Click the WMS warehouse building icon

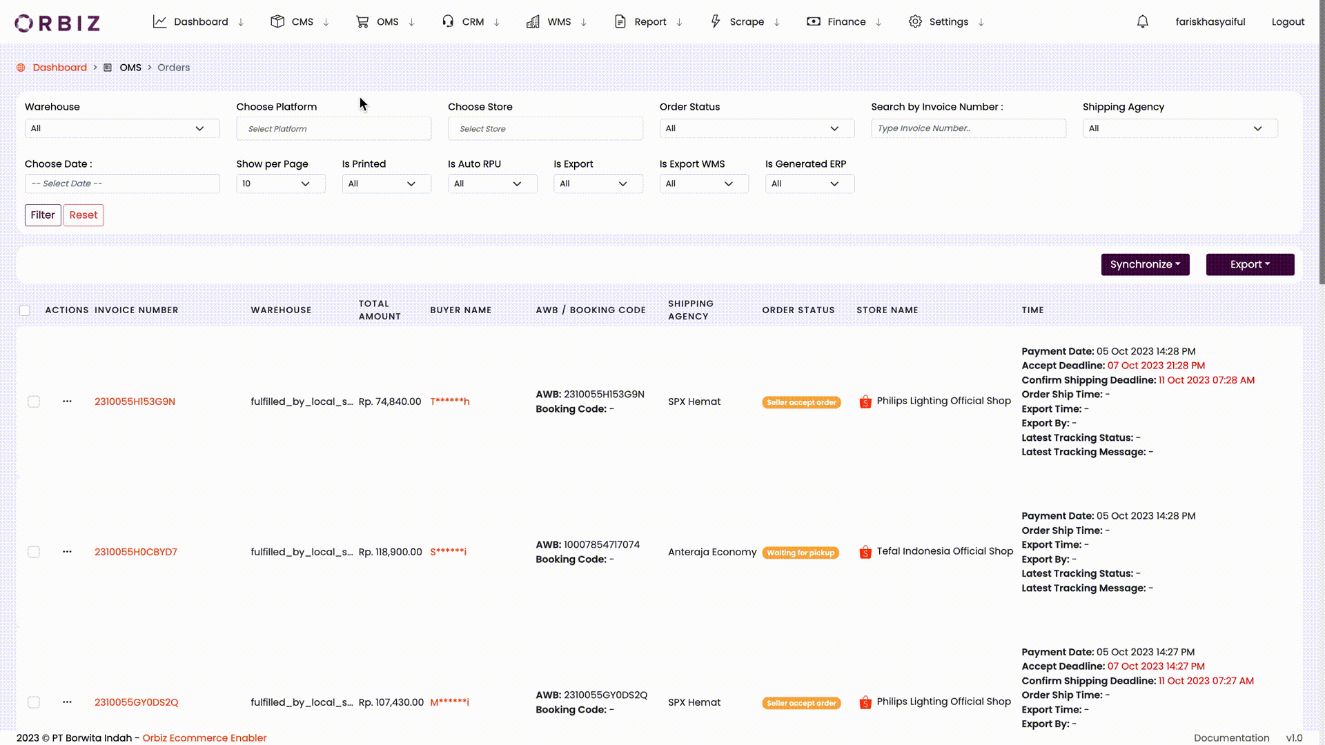click(x=533, y=21)
